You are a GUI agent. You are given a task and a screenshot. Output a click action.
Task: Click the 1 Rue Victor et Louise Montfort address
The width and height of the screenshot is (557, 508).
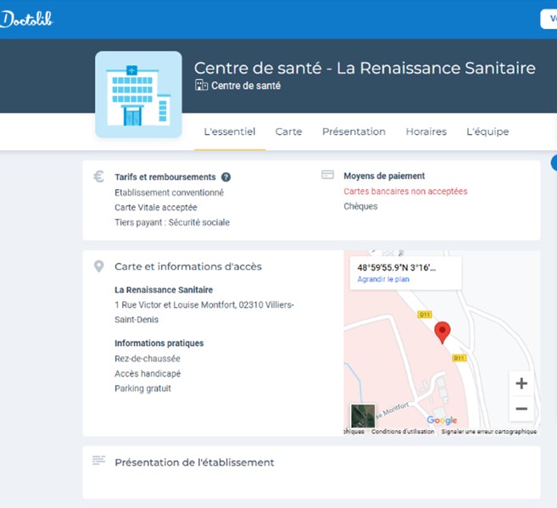point(204,312)
